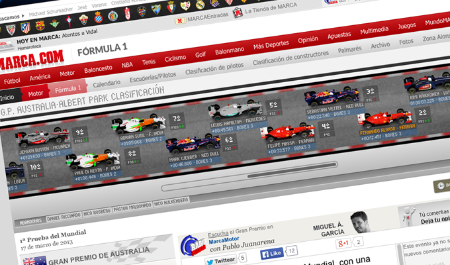The image size is (450, 265).
Task: Share via the Twittear bird button
Action: click(221, 261)
